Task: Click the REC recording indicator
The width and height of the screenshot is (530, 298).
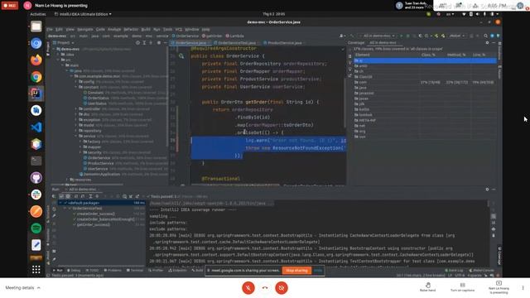Action: point(10,6)
